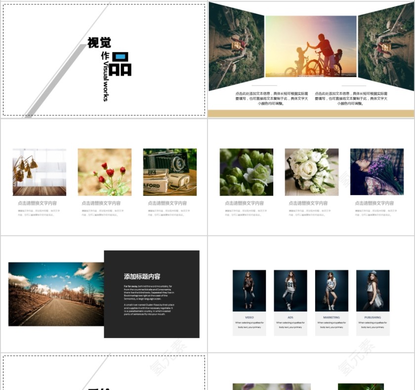Click the white rose bouquet photo
This screenshot has height=390, width=415.
(x=311, y=172)
